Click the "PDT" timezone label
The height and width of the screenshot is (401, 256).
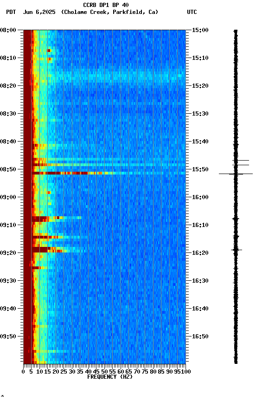tap(11, 12)
